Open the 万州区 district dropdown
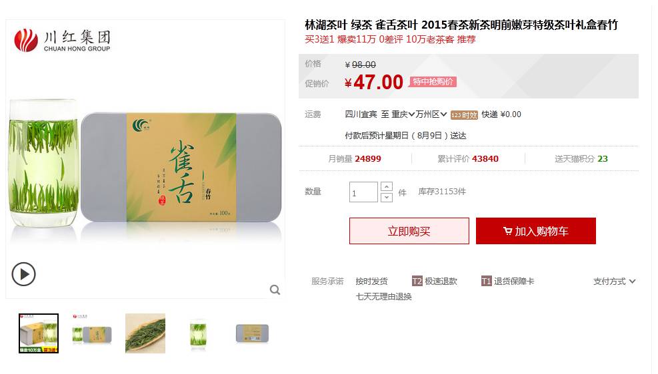The width and height of the screenshot is (658, 374). tap(431, 114)
